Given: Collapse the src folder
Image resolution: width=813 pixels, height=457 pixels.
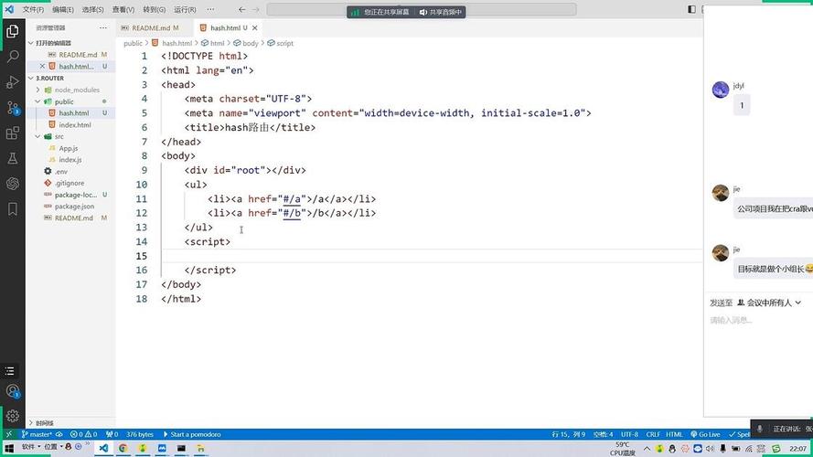Looking at the screenshot, I should (x=59, y=137).
